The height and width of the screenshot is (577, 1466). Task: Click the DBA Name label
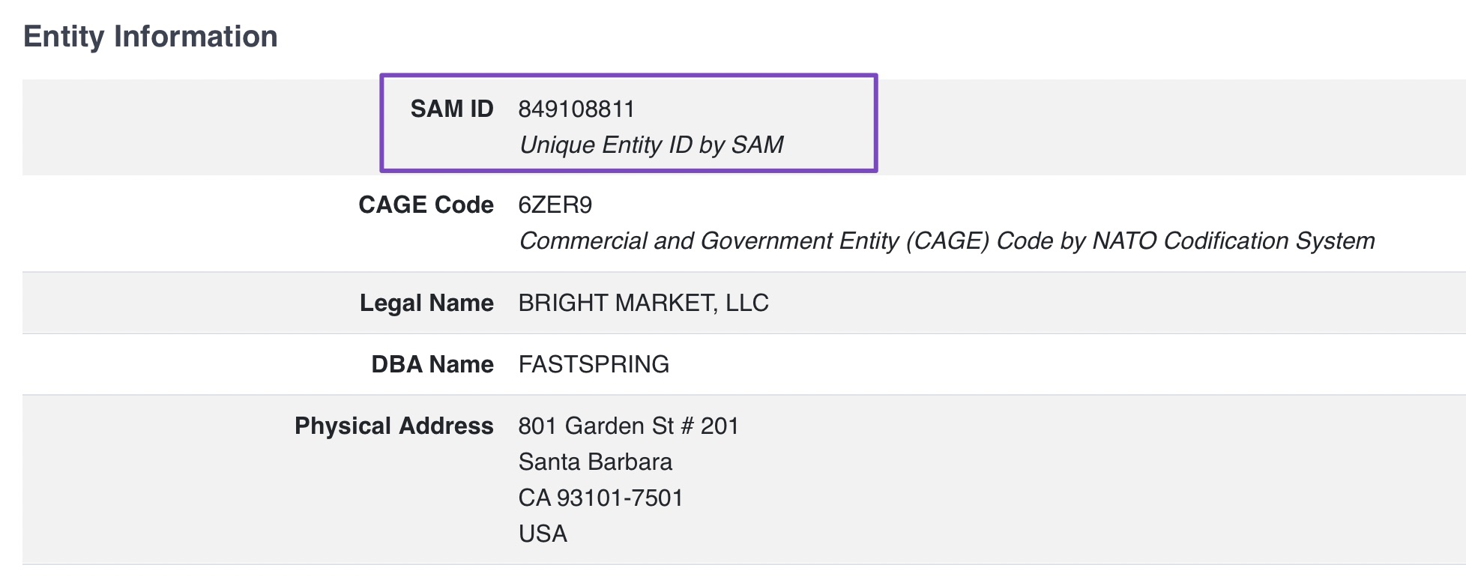pyautogui.click(x=432, y=364)
